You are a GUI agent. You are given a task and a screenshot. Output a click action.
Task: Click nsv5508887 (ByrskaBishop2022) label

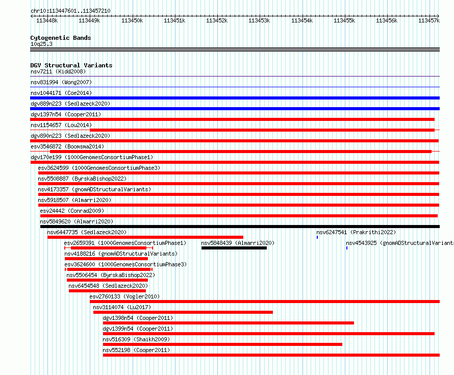82,179
